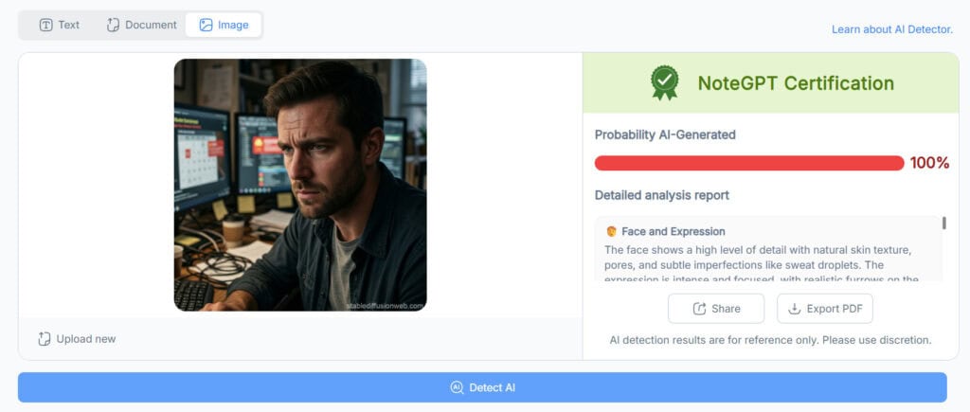Click the Document tab icon
970x412 pixels.
pyautogui.click(x=114, y=25)
